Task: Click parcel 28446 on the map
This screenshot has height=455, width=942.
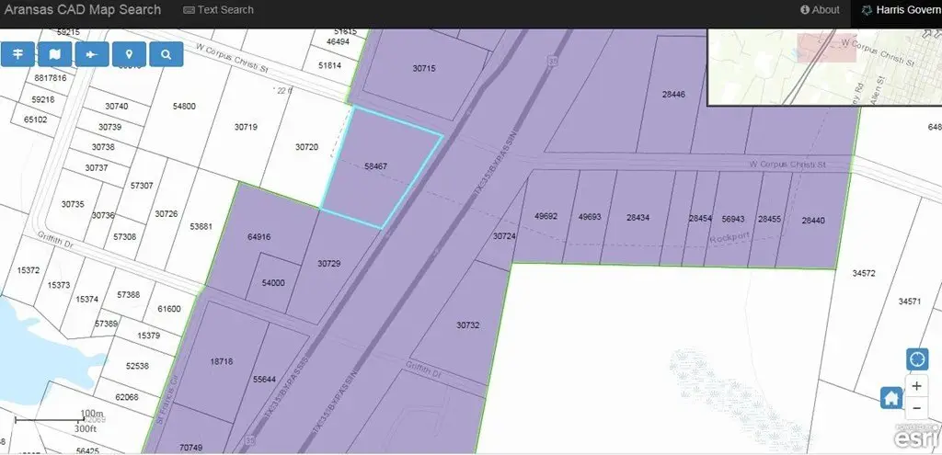Action: click(673, 94)
